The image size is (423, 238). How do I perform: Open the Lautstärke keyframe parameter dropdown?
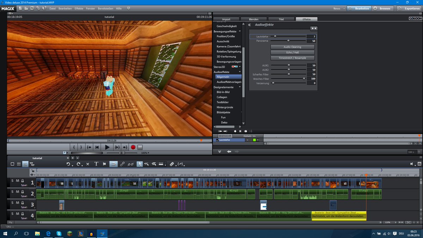point(247,140)
